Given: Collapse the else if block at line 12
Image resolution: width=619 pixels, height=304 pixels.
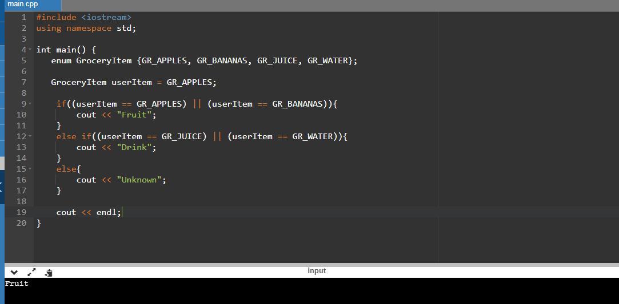Looking at the screenshot, I should (30, 137).
